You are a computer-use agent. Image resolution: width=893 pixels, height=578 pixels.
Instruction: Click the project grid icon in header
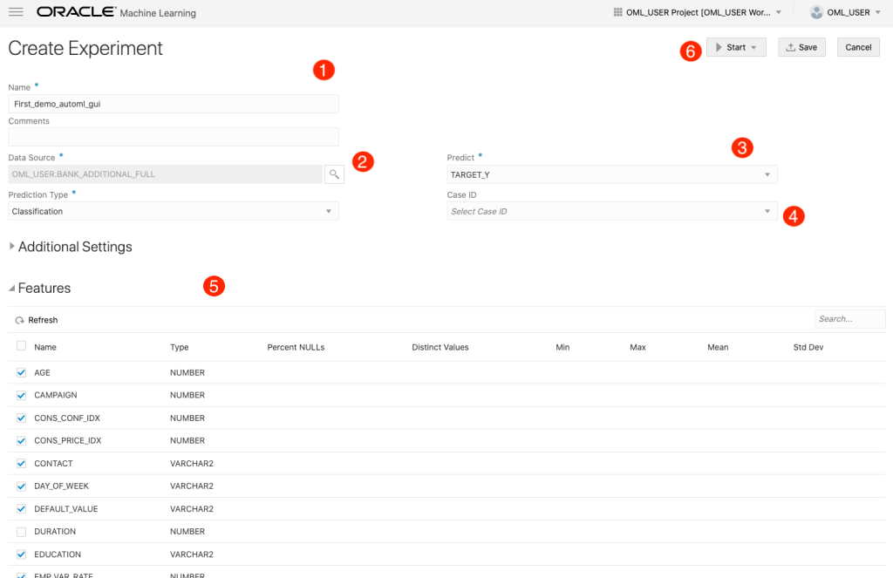(x=617, y=12)
